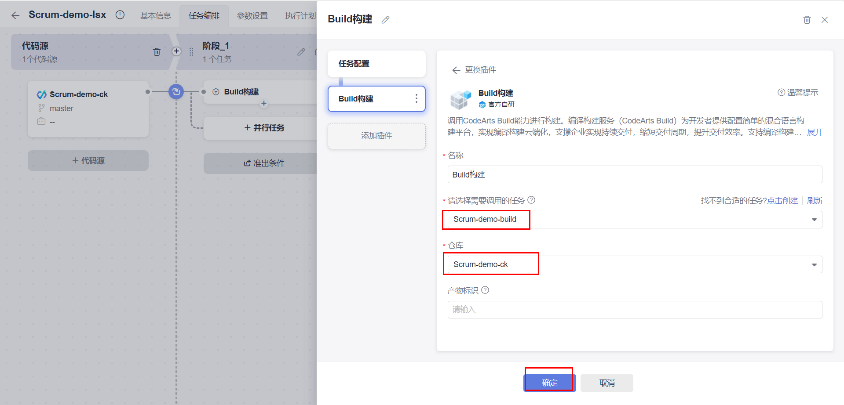Image resolution: width=844 pixels, height=405 pixels.
Task: Add a code source with + 代码源
Action: pyautogui.click(x=88, y=161)
